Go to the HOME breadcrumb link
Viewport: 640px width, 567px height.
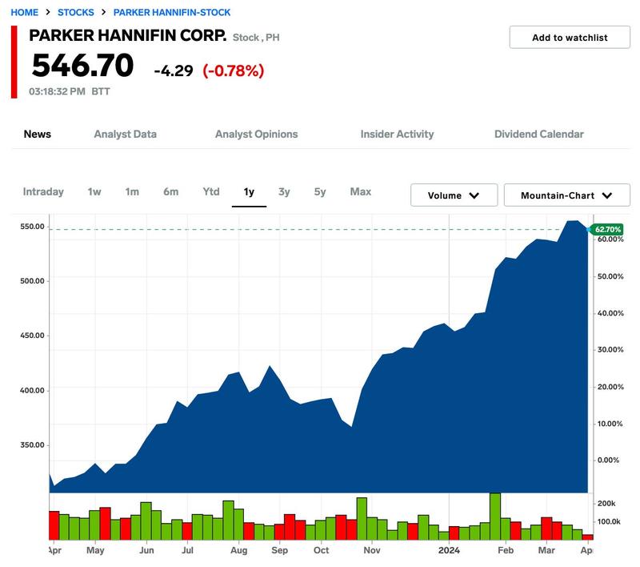25,12
